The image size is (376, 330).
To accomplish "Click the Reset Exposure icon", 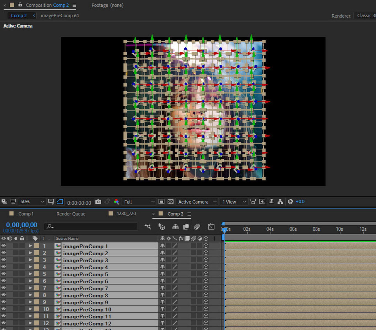I will point(290,202).
